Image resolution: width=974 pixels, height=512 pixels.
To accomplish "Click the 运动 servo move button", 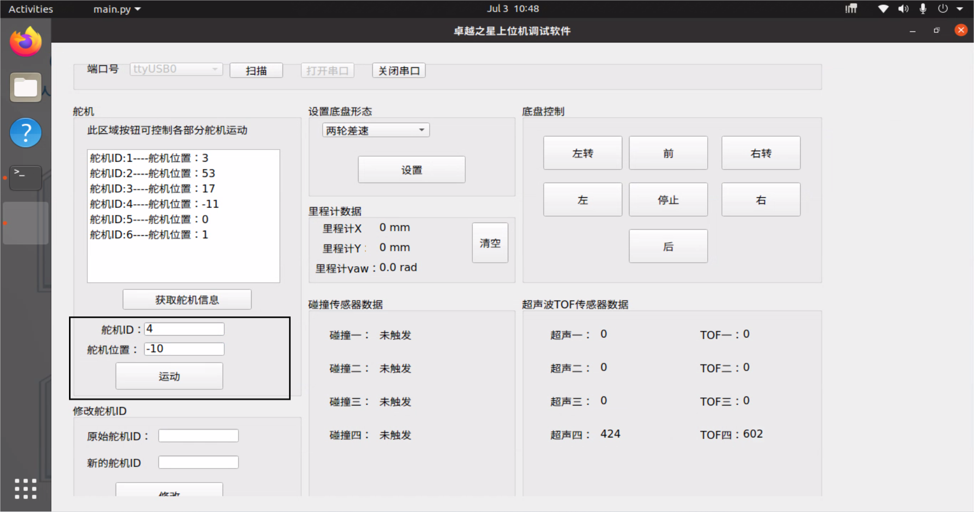I will pos(169,376).
